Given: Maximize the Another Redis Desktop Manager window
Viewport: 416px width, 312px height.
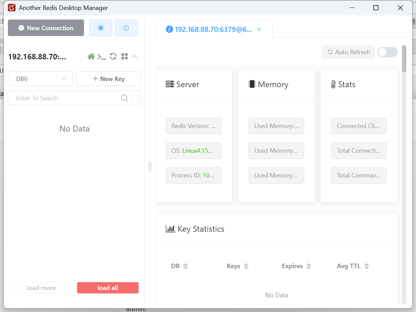Looking at the screenshot, I should click(376, 8).
